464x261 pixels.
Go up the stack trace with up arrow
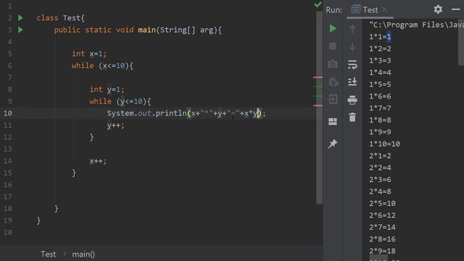[352, 29]
